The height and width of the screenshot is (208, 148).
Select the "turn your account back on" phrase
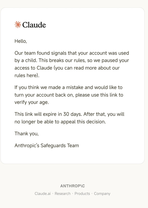(x=44, y=95)
